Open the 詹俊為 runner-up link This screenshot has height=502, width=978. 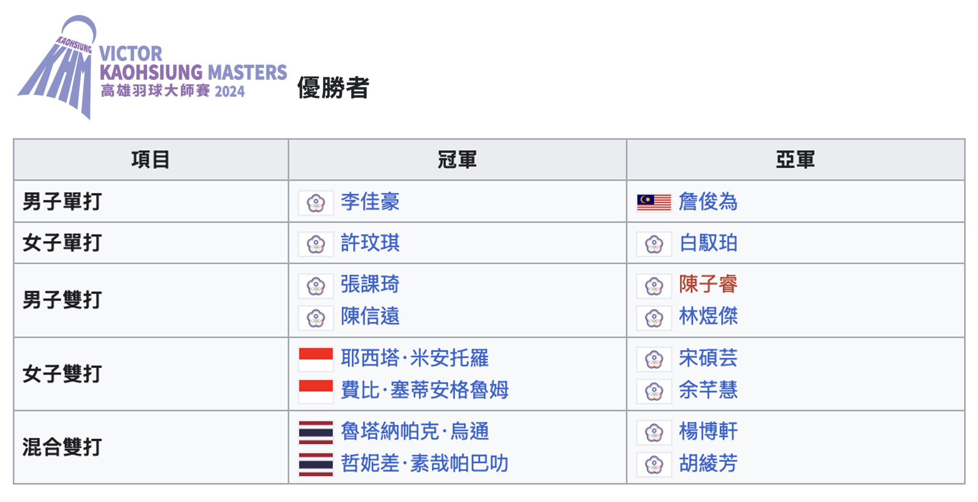click(708, 202)
